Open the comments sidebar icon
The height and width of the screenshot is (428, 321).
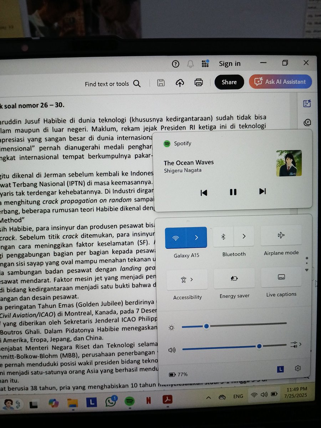[307, 122]
